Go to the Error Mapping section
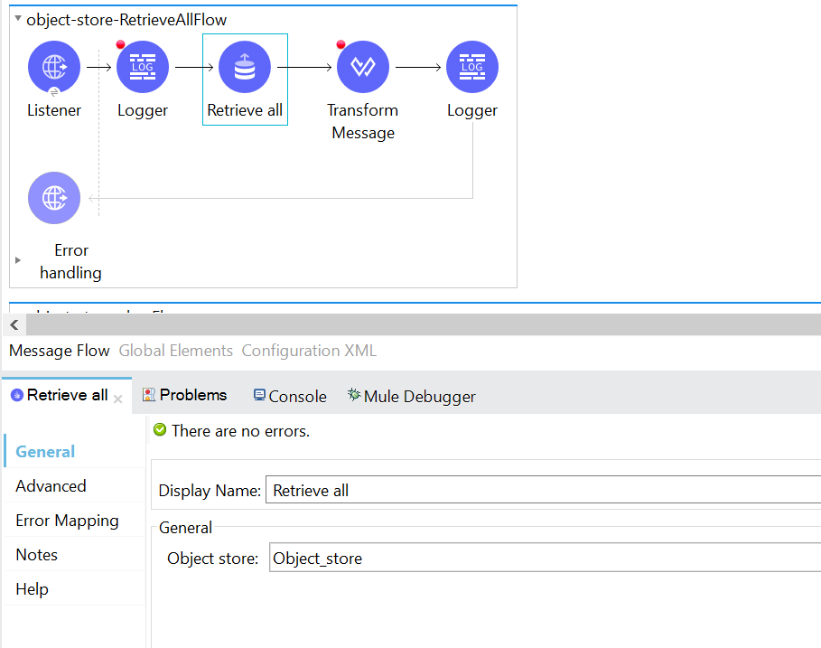821x648 pixels. [67, 521]
